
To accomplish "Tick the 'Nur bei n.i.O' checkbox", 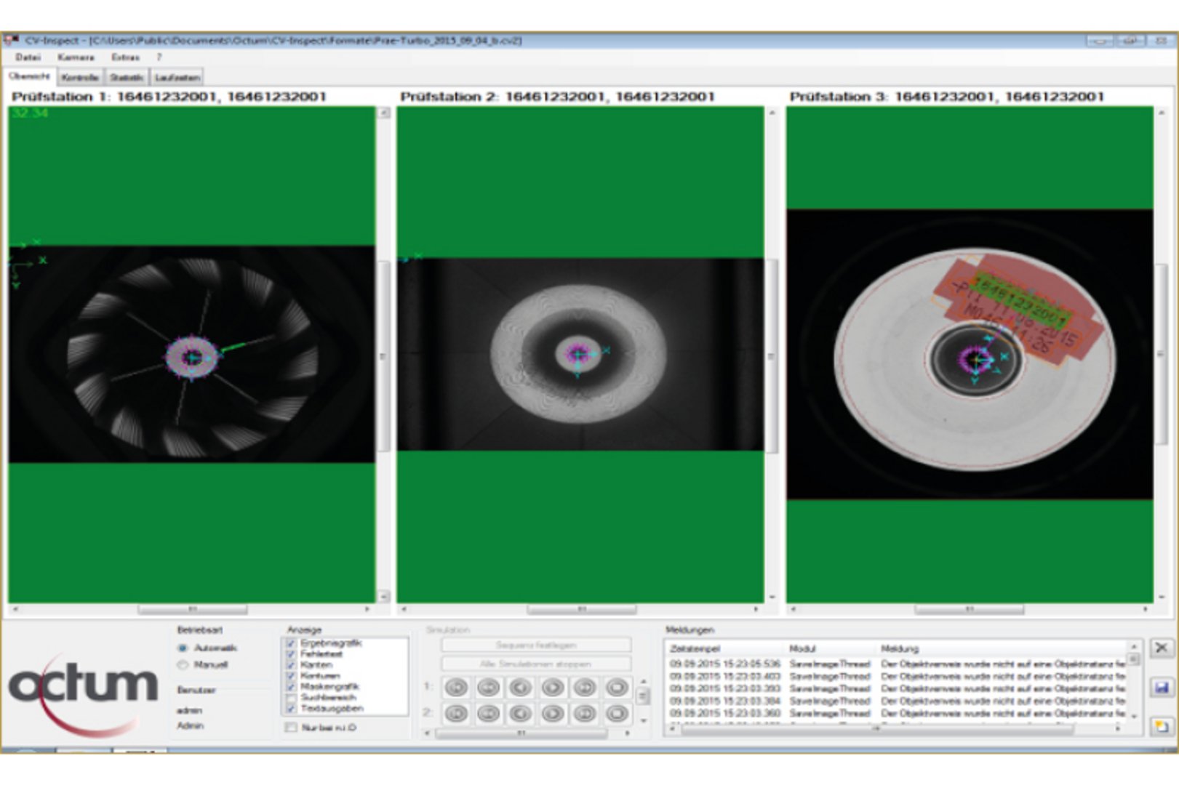I will point(292,728).
